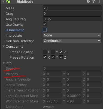This screenshot has width=103, height=109.
Task: Open Rigidbody component three-dot menu
Action: pyautogui.click(x=99, y=1)
